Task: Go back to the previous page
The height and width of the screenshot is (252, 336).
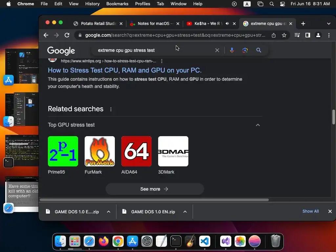Action: tap(46, 35)
